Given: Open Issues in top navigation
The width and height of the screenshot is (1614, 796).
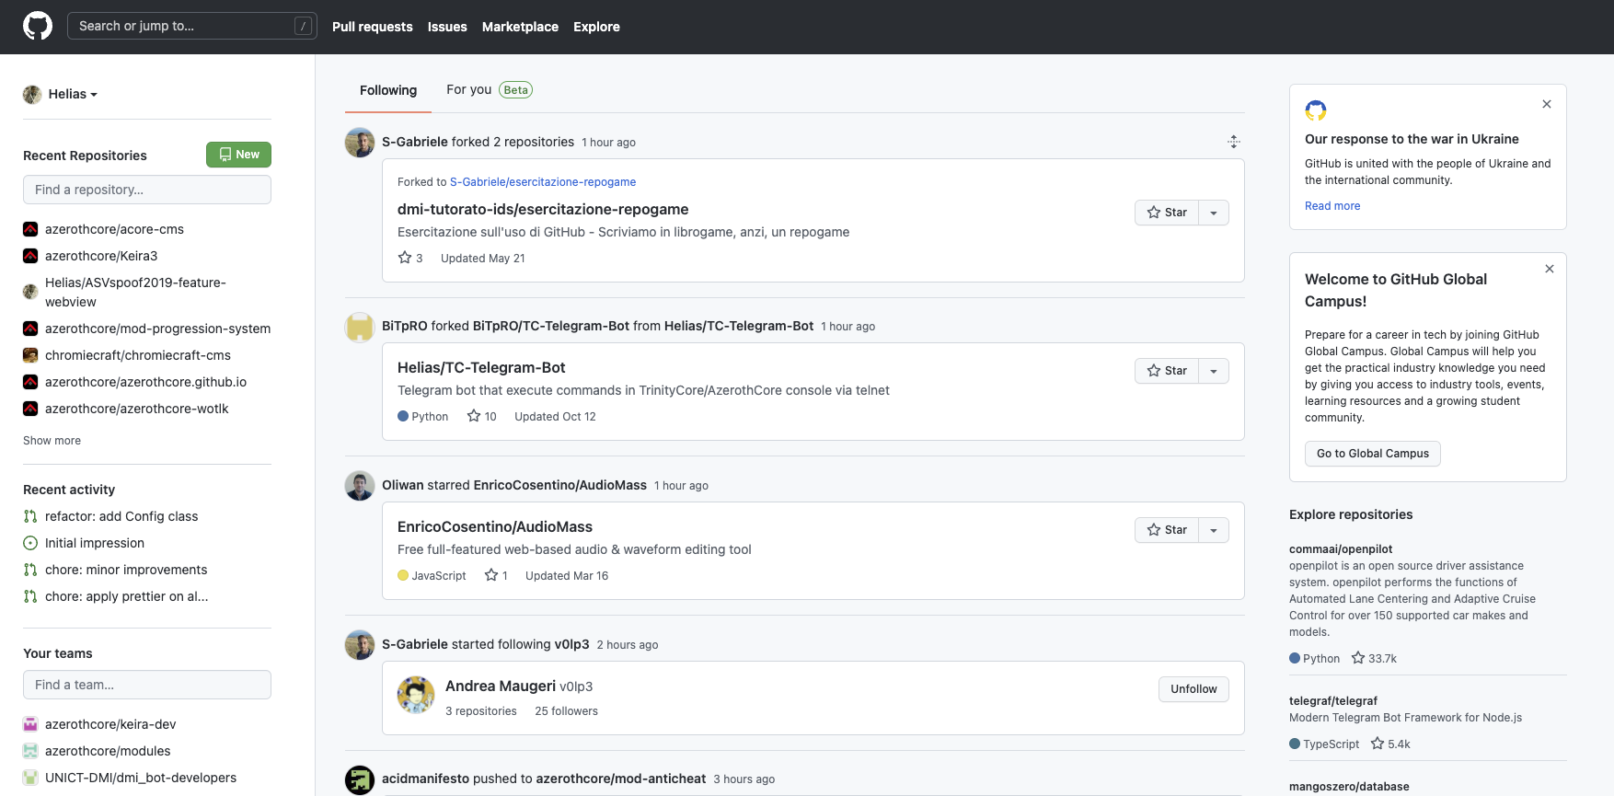Looking at the screenshot, I should coord(447,27).
